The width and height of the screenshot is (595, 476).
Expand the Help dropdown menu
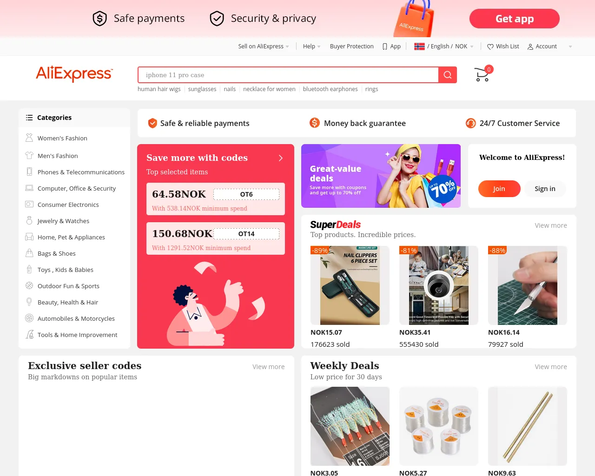[x=312, y=46]
